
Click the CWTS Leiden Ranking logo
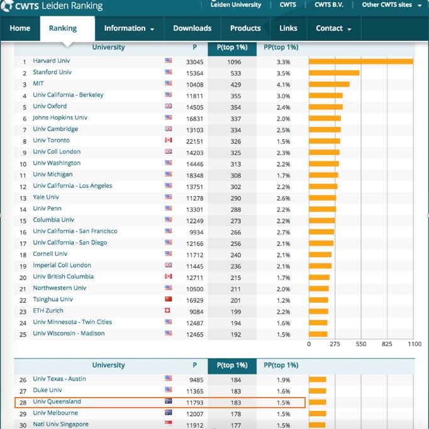52,6
